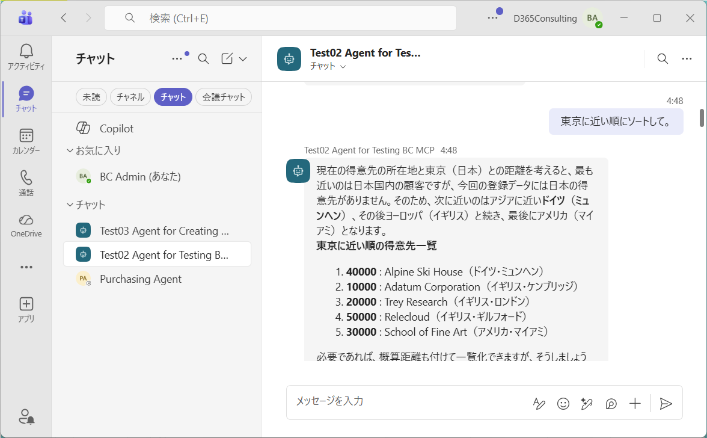
Task: Open the plus actions menu in compose box
Action: 635,403
